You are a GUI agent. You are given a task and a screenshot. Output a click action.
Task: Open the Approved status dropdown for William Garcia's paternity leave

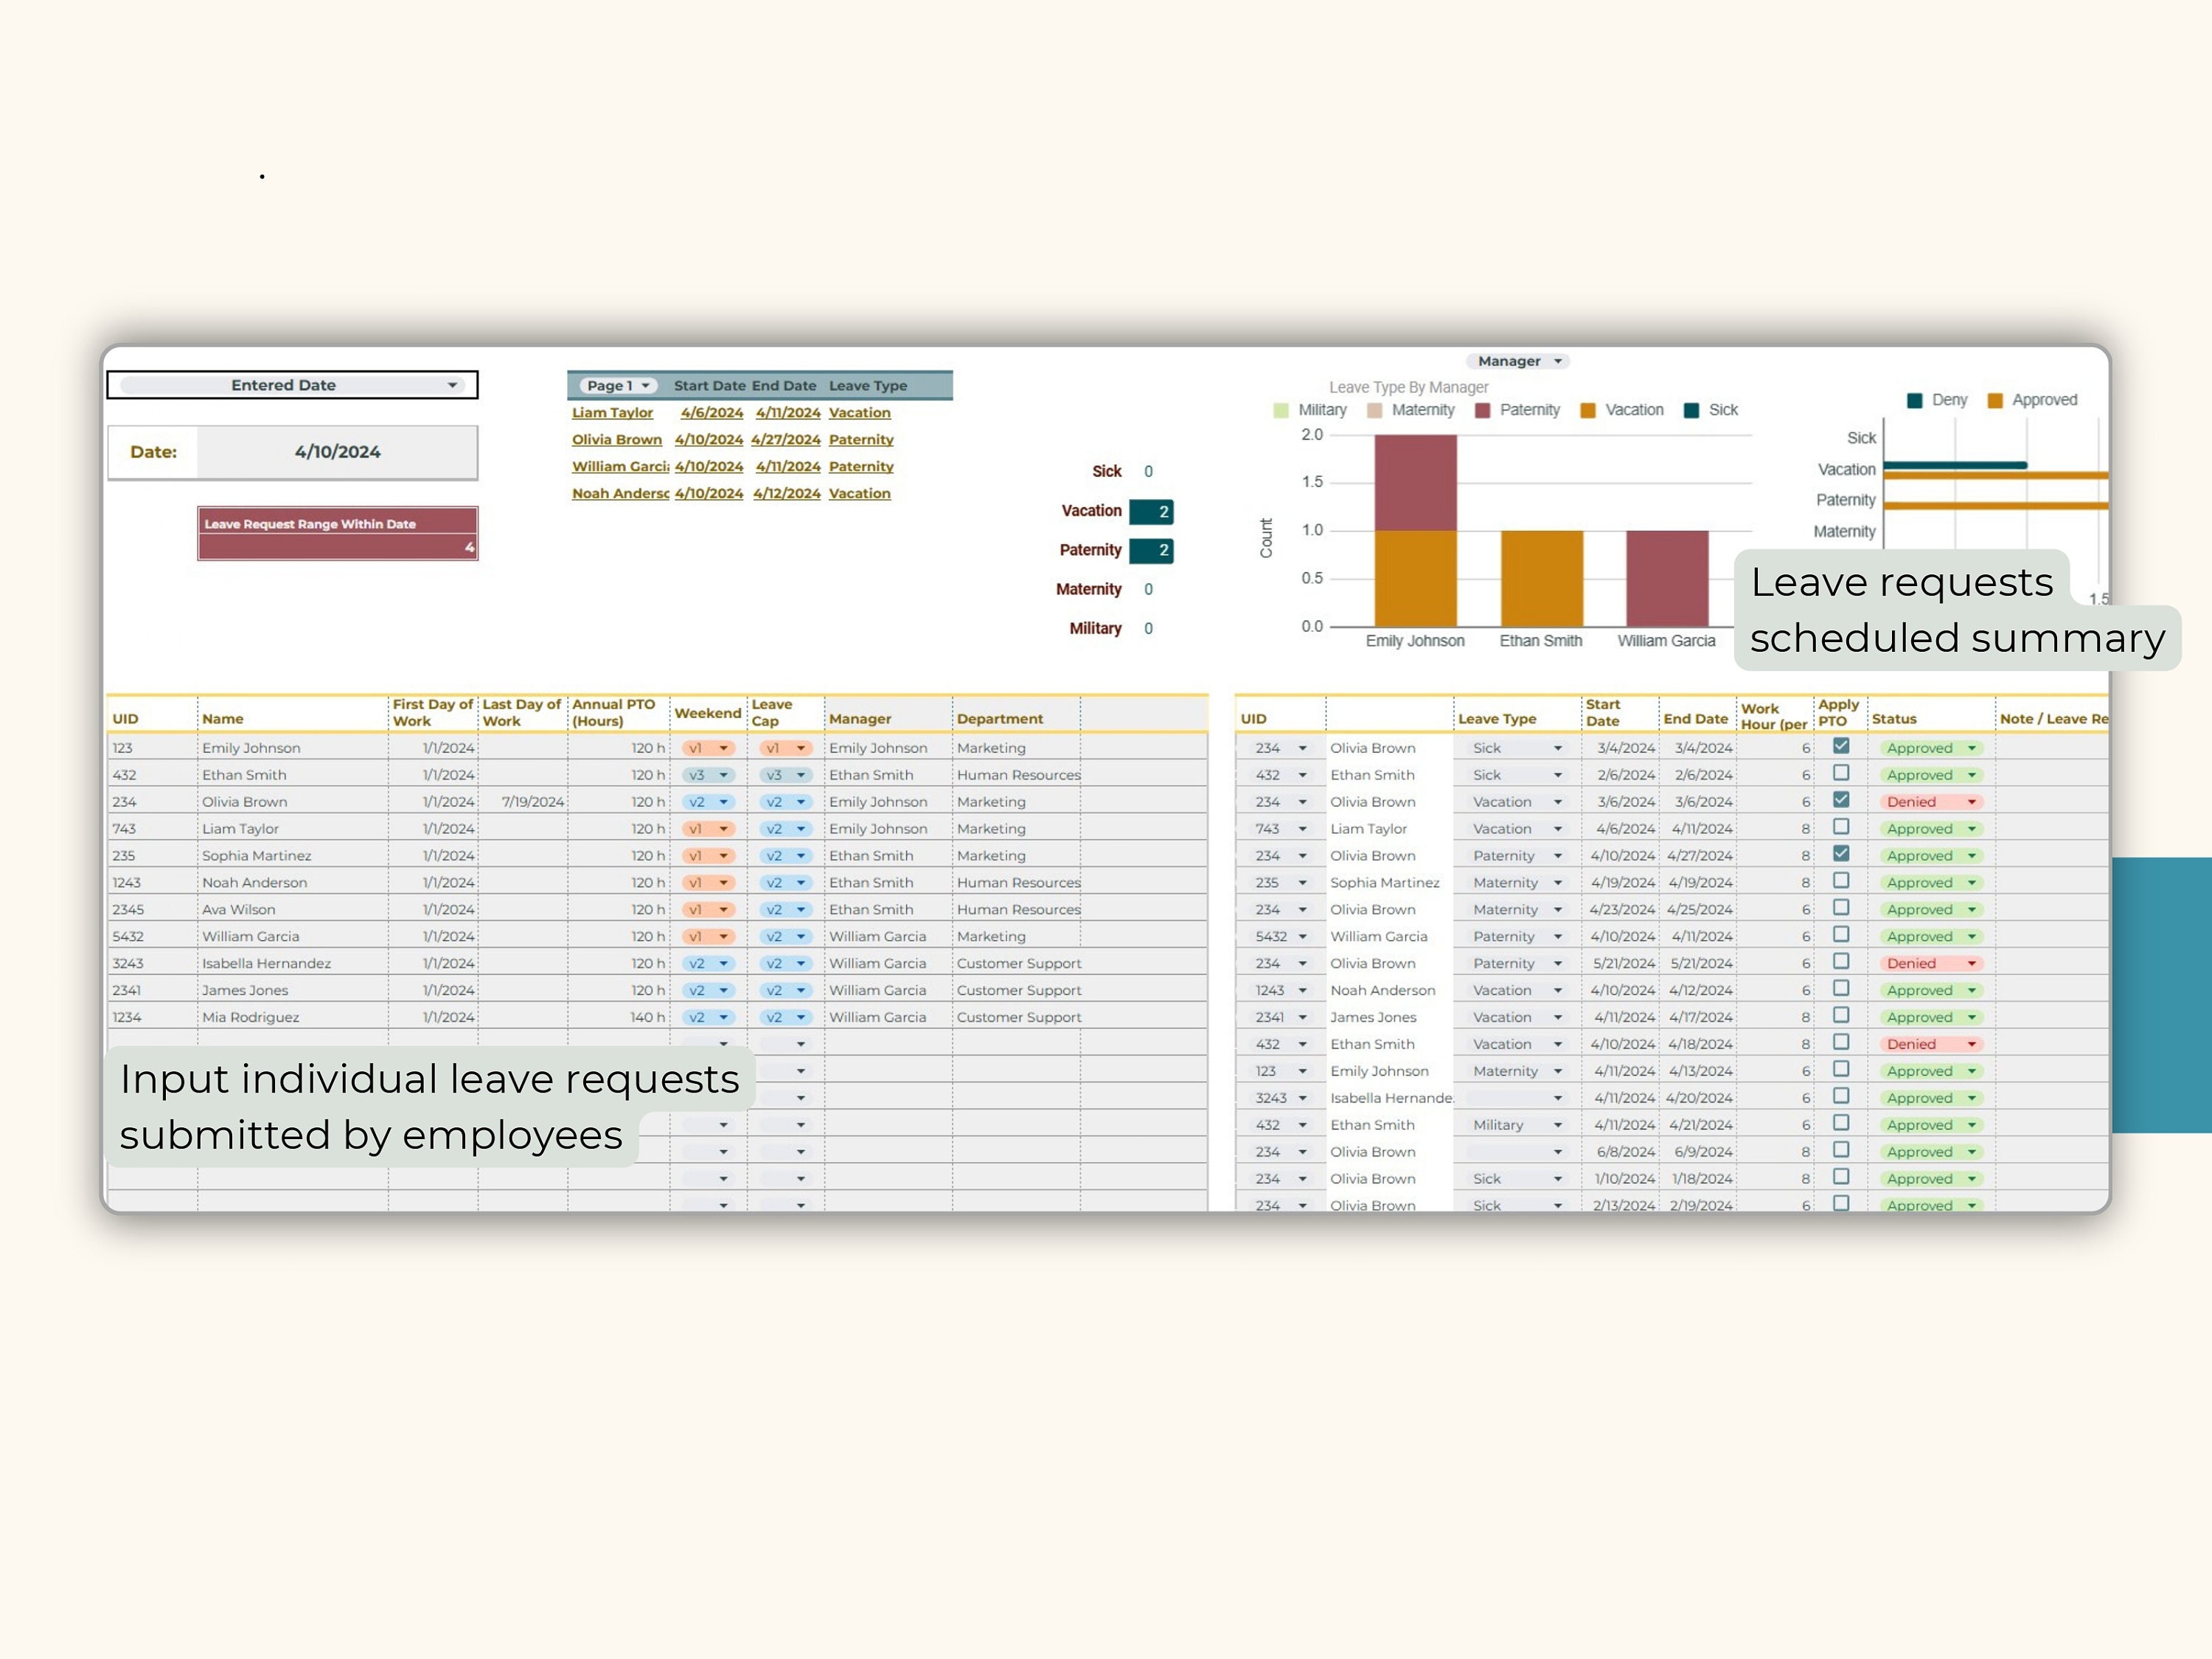pos(1930,936)
